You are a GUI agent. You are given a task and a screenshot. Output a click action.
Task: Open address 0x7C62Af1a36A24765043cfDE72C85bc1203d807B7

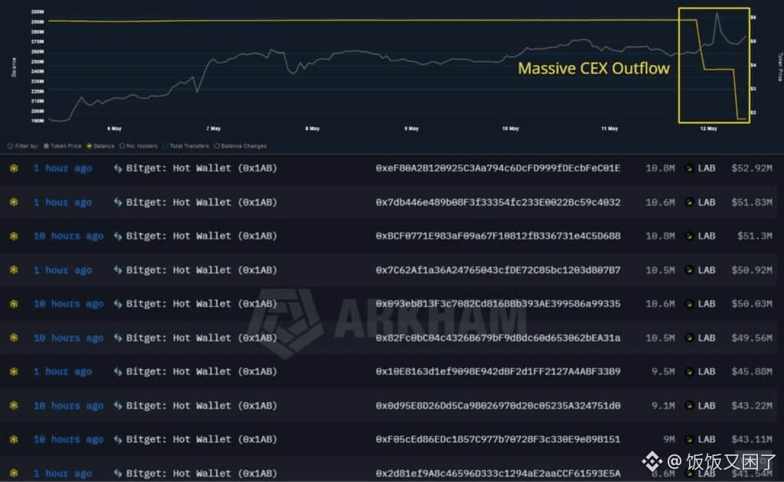pos(498,270)
